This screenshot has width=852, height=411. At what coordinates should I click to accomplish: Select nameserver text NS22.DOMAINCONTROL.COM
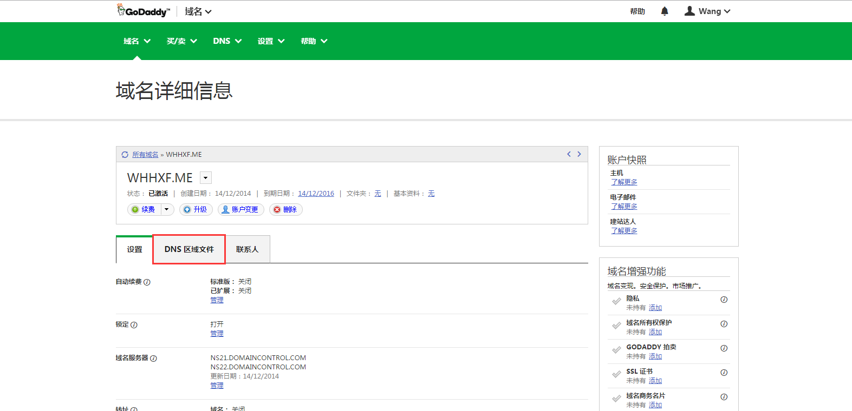258,367
